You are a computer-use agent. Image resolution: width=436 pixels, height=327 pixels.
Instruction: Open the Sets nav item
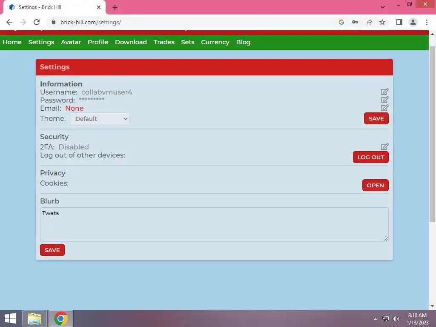pyautogui.click(x=188, y=42)
